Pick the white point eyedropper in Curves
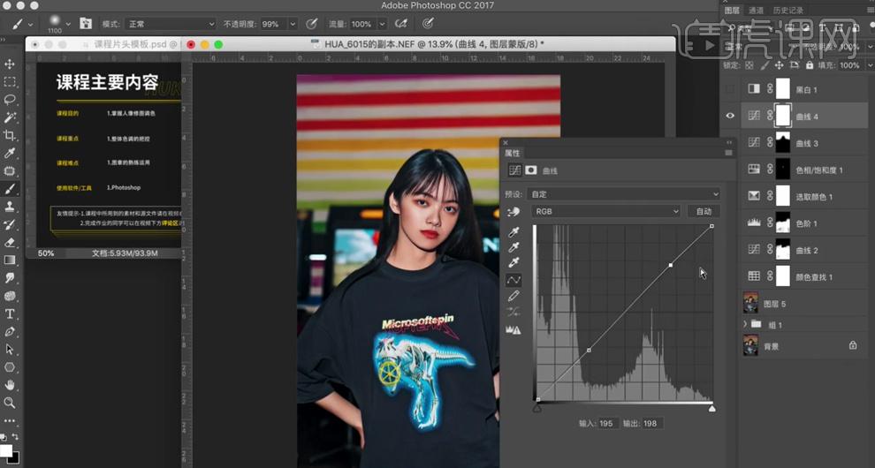Viewport: 875px width, 468px height. click(514, 263)
